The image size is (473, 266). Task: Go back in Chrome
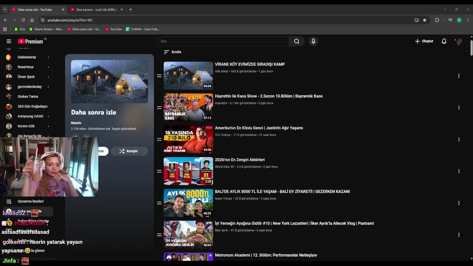click(5, 20)
